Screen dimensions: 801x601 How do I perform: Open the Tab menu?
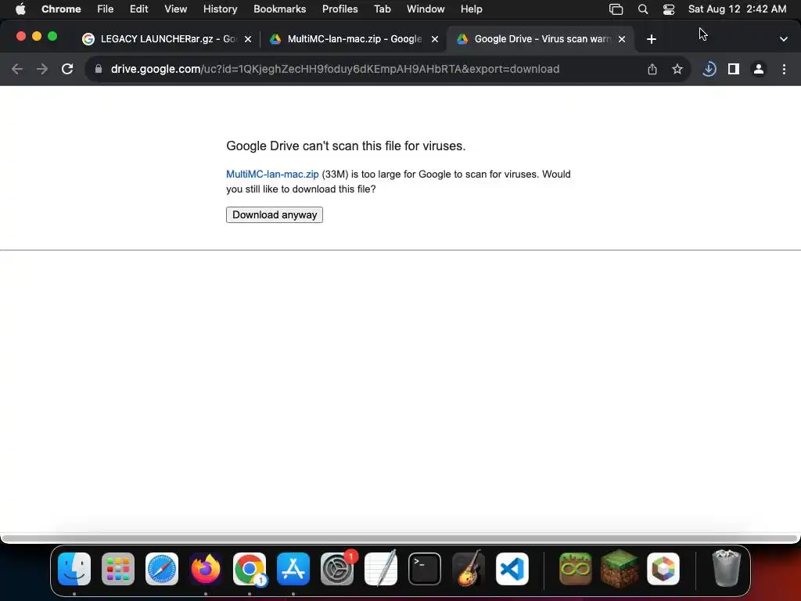coord(382,9)
